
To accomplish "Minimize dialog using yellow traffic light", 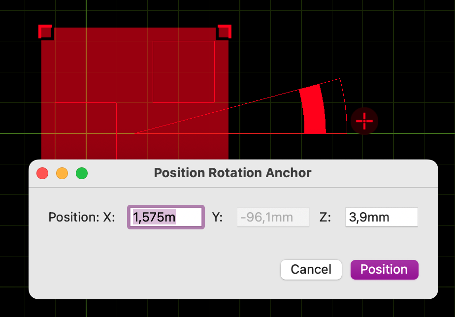I will pyautogui.click(x=62, y=173).
